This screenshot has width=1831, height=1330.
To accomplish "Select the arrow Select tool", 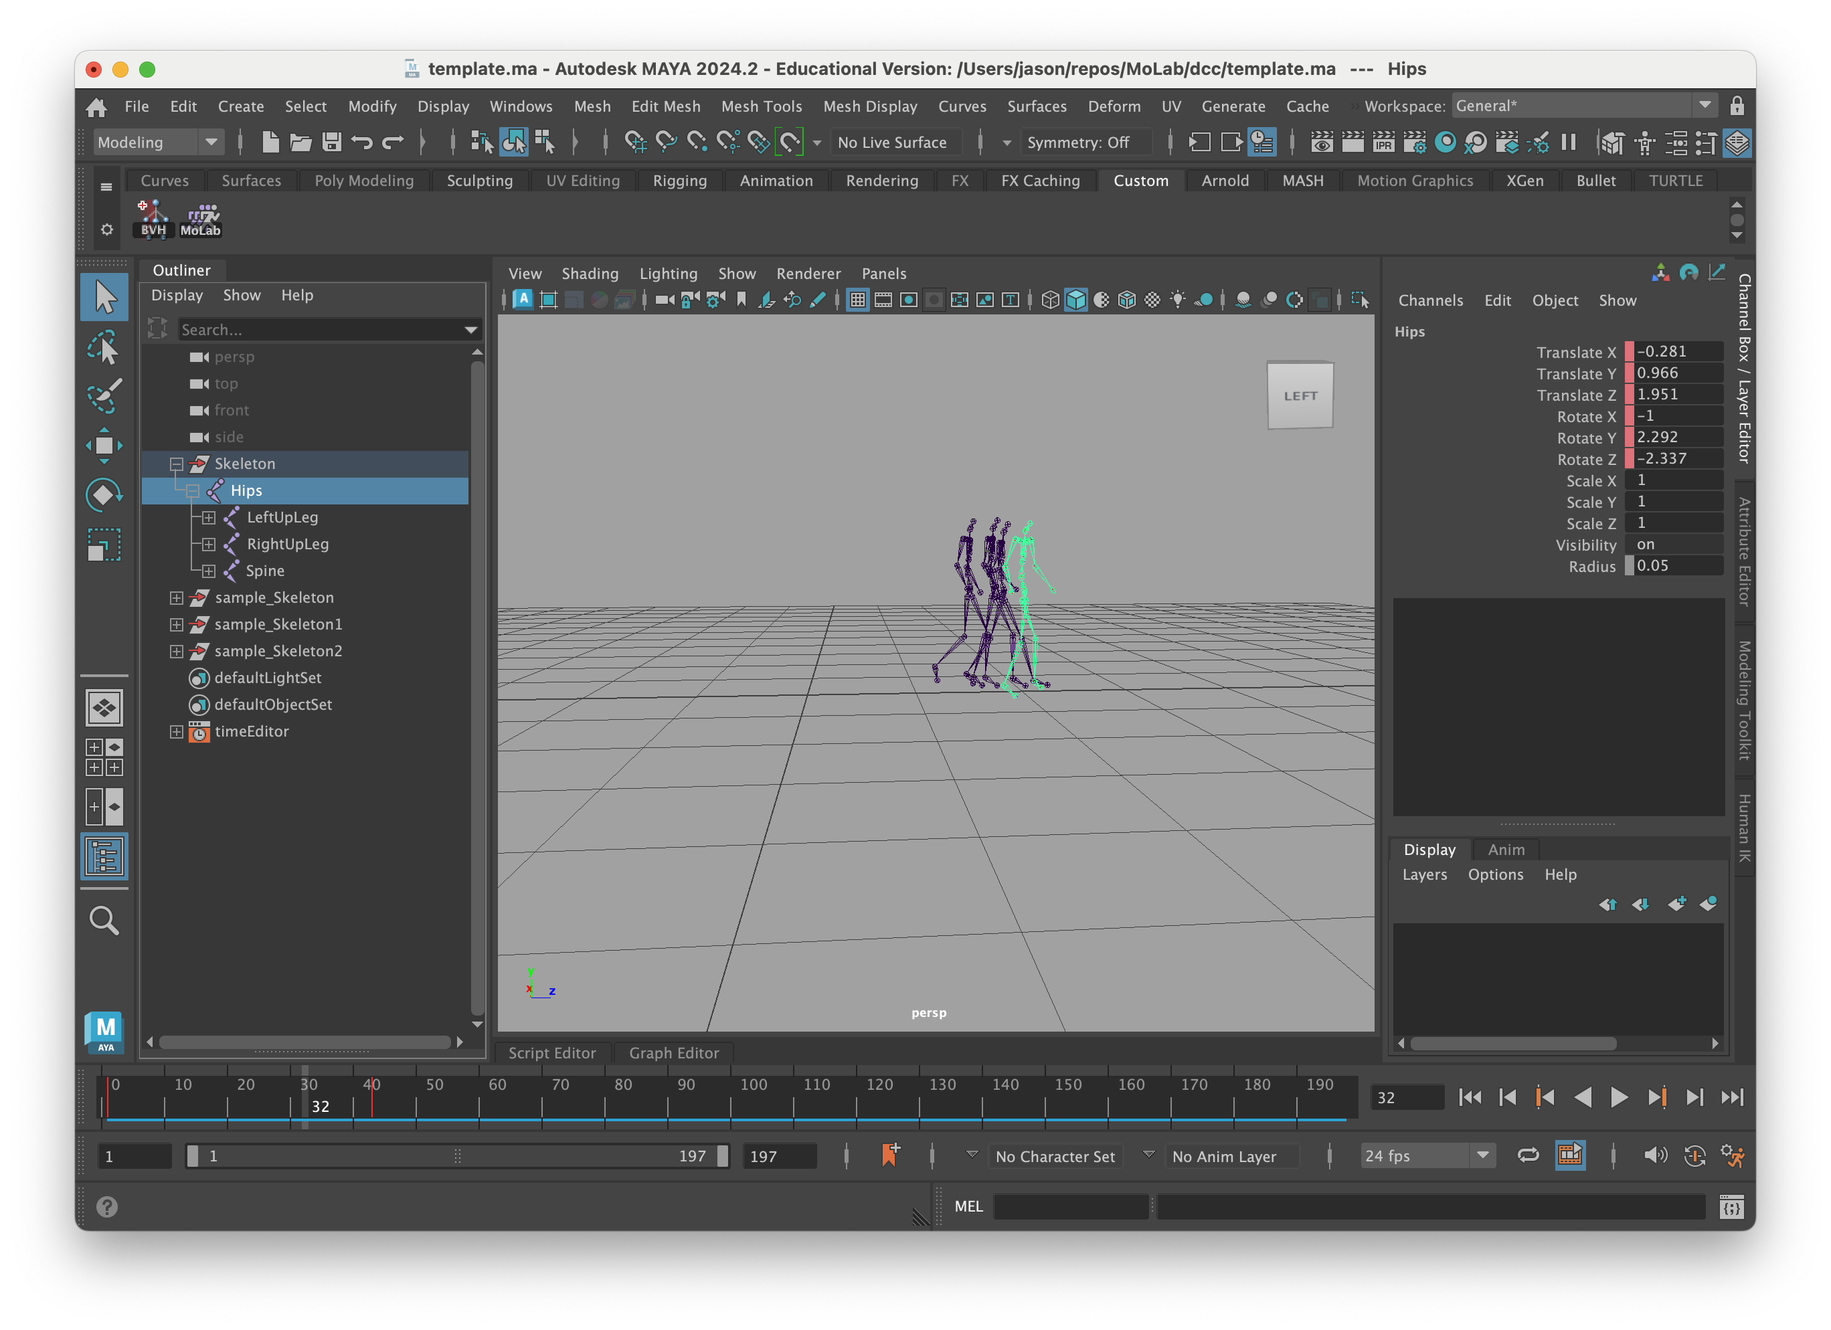I will 104,297.
